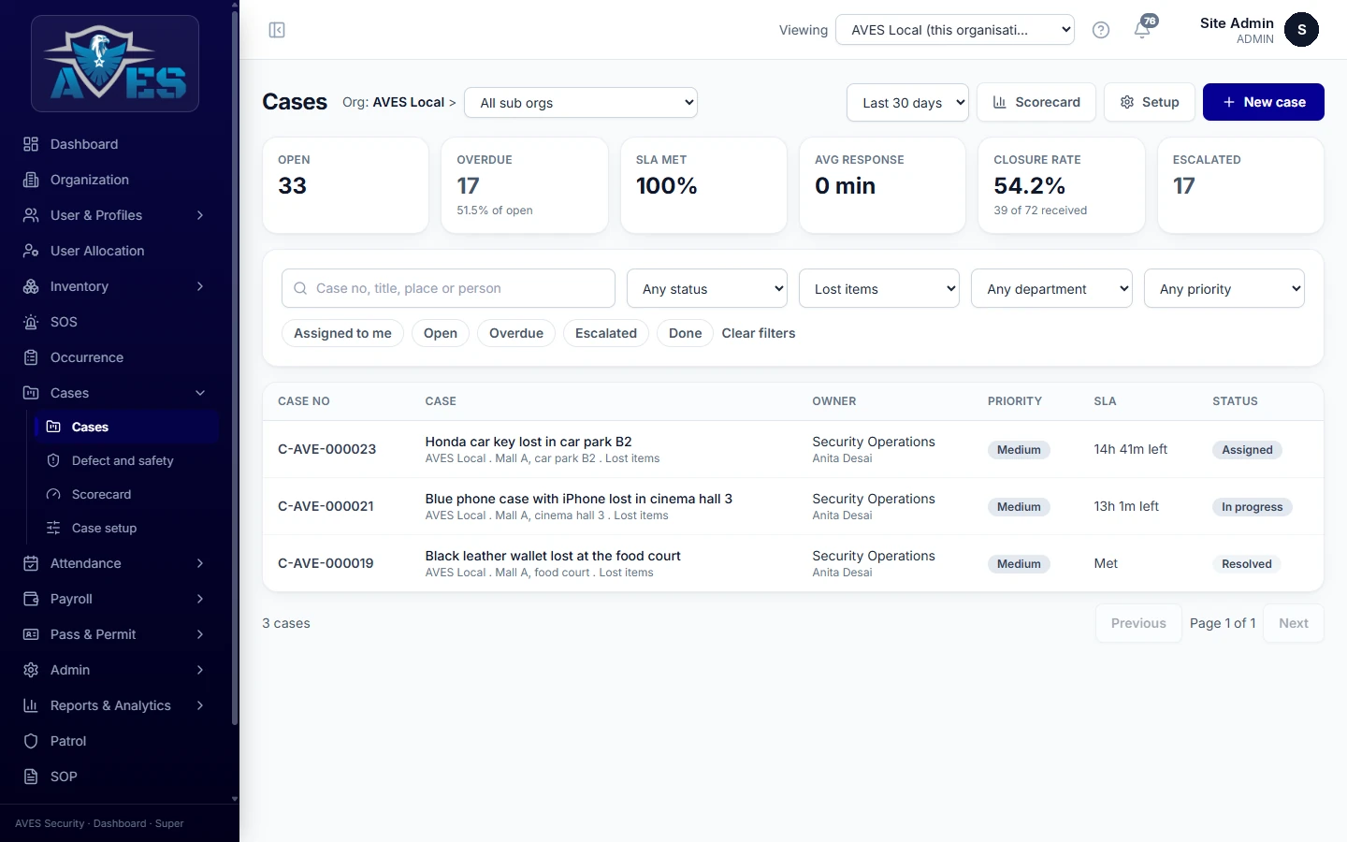Collapse the Cases menu chevron
Screen dimensions: 1347x842
pos(200,393)
